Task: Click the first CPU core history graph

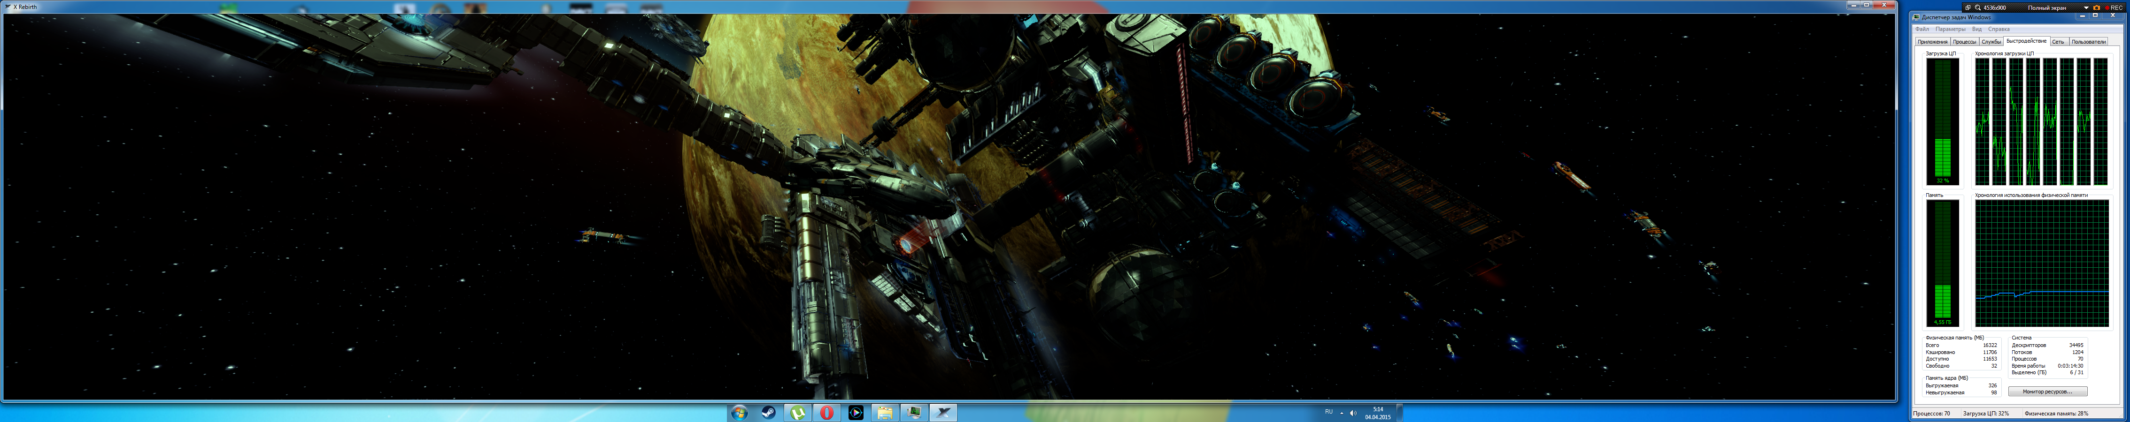Action: click(x=1982, y=121)
